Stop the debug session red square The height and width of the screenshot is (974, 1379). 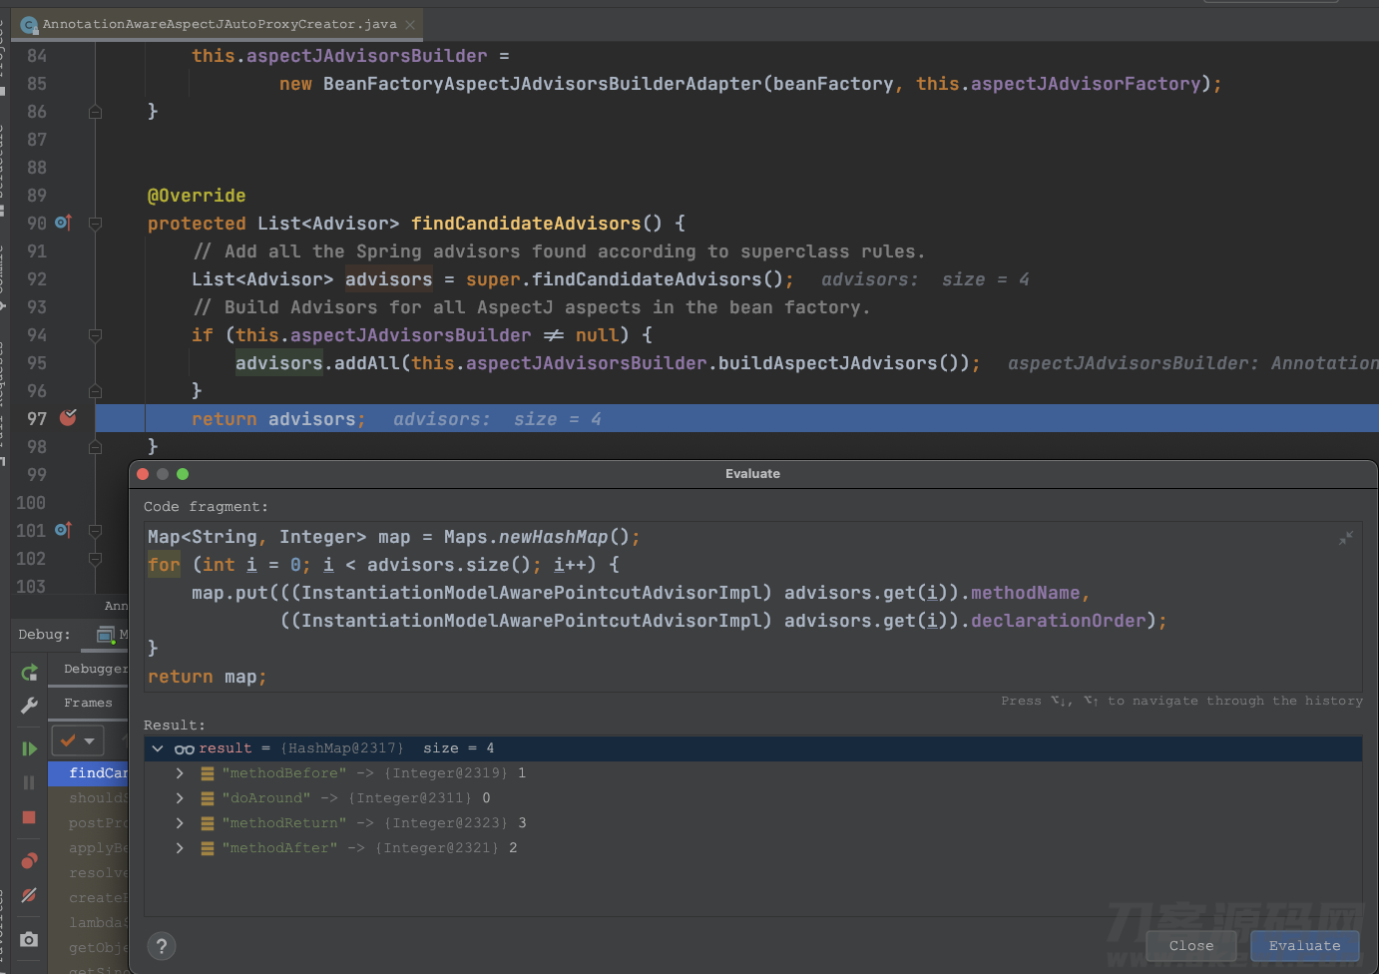(x=29, y=817)
